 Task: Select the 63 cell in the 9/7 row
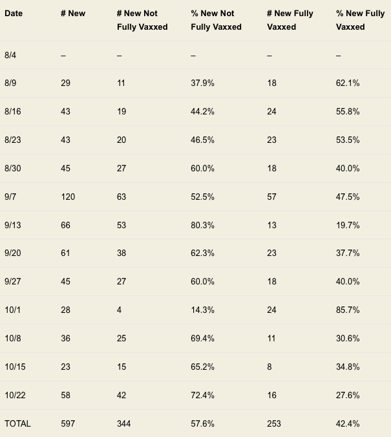click(x=122, y=197)
